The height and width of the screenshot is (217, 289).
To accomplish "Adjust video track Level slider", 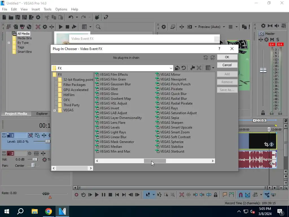I will 48,142.
